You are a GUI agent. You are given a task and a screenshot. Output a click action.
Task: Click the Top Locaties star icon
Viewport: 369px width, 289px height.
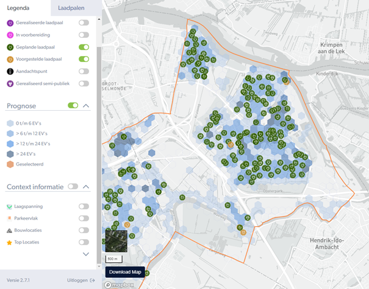(x=10, y=242)
